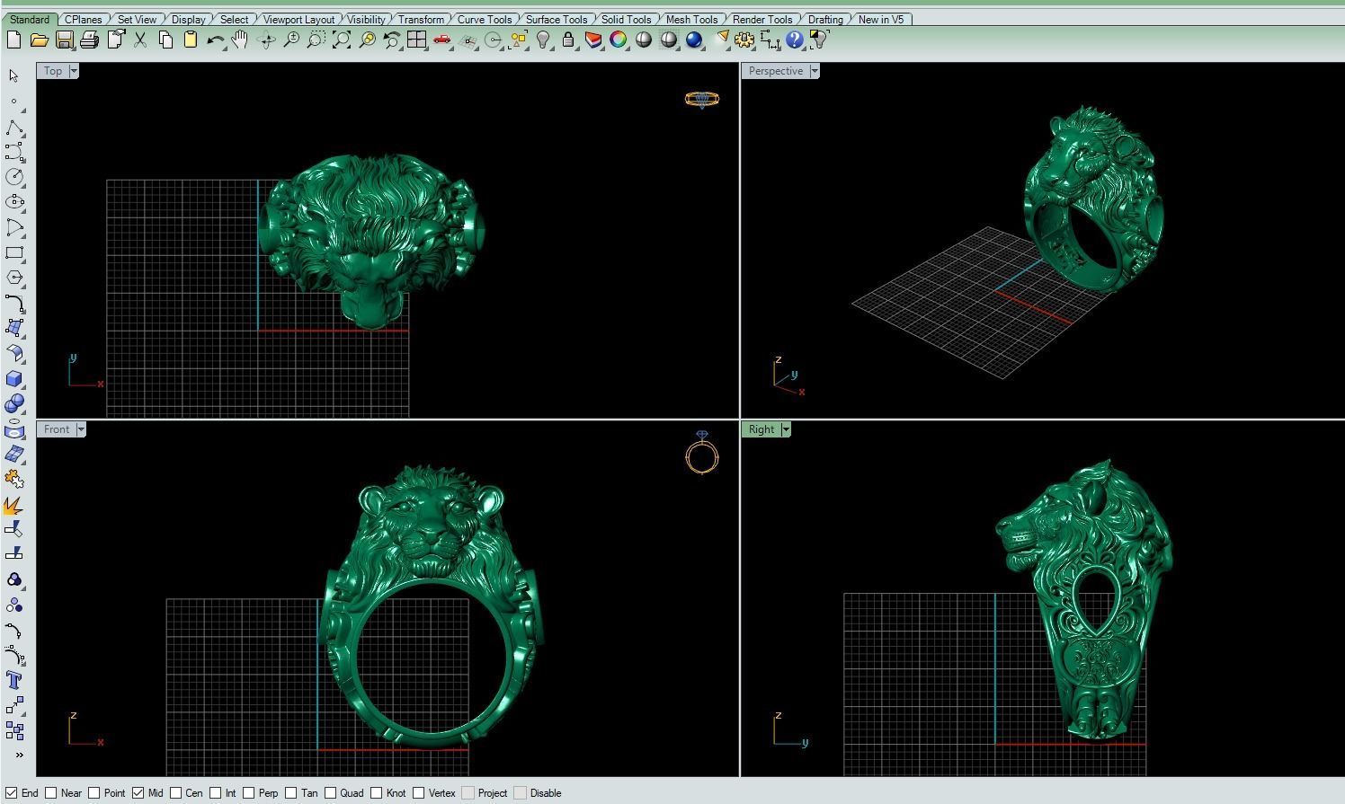The width and height of the screenshot is (1345, 804).
Task: Click the Top viewport title label
Action: click(x=53, y=71)
